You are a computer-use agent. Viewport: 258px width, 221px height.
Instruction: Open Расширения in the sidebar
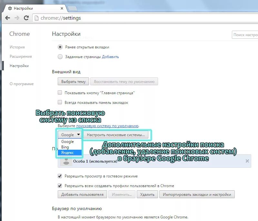[21, 56]
